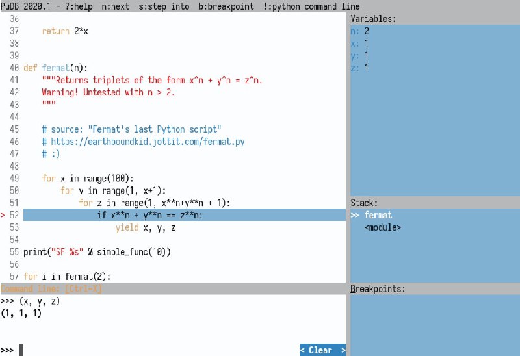The height and width of the screenshot is (356, 520).
Task: Select variable x in Variables panel
Action: (x=359, y=44)
